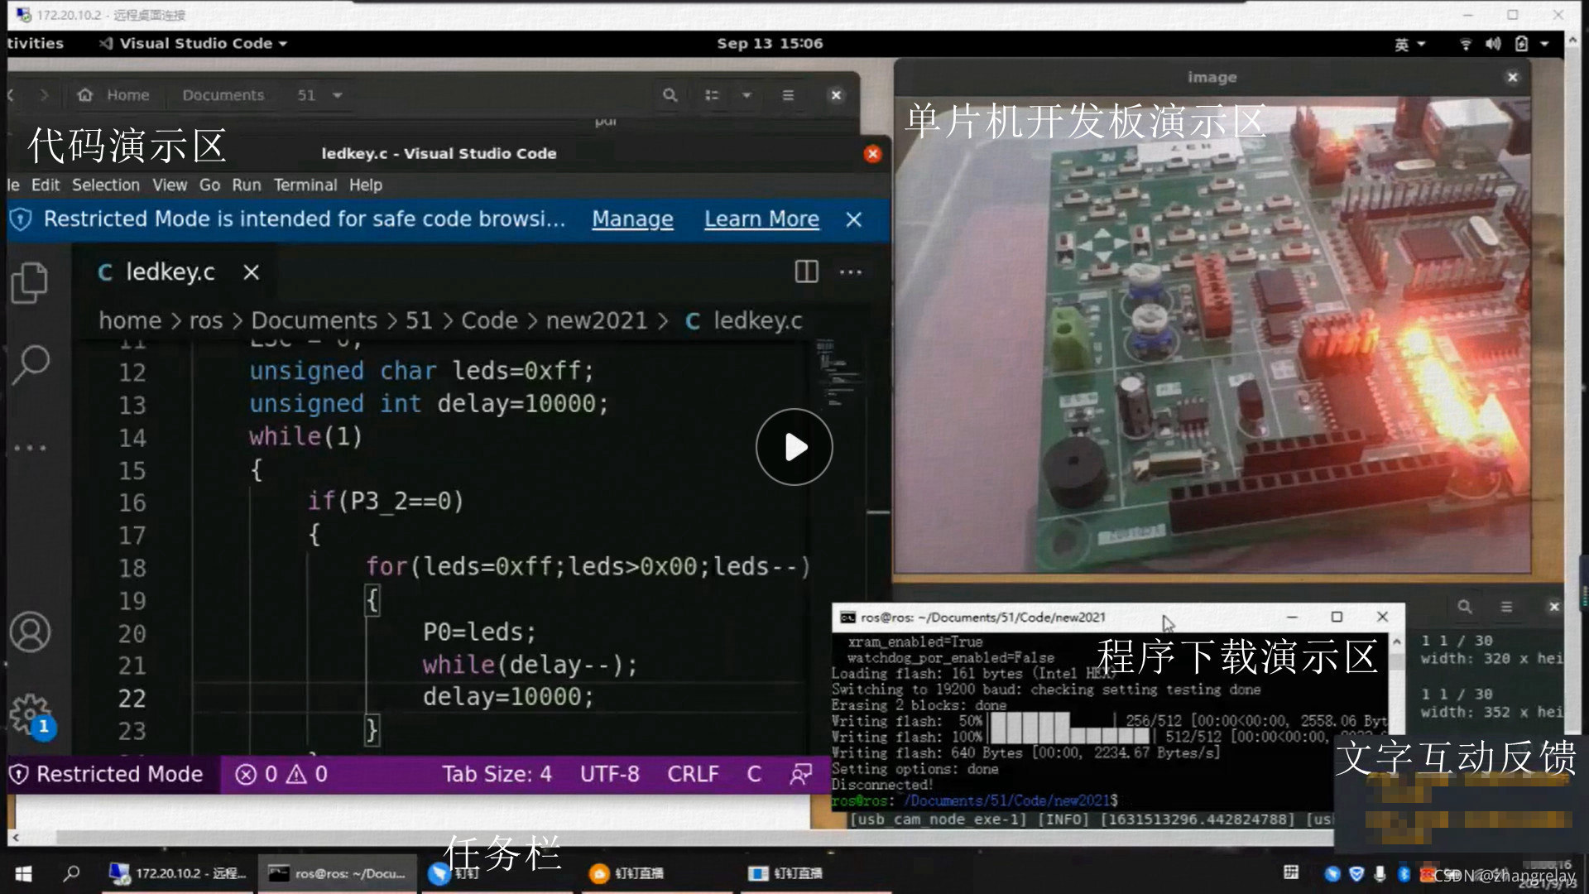Viewport: 1589px width, 894px height.
Task: Open the Selection menu
Action: 105,185
